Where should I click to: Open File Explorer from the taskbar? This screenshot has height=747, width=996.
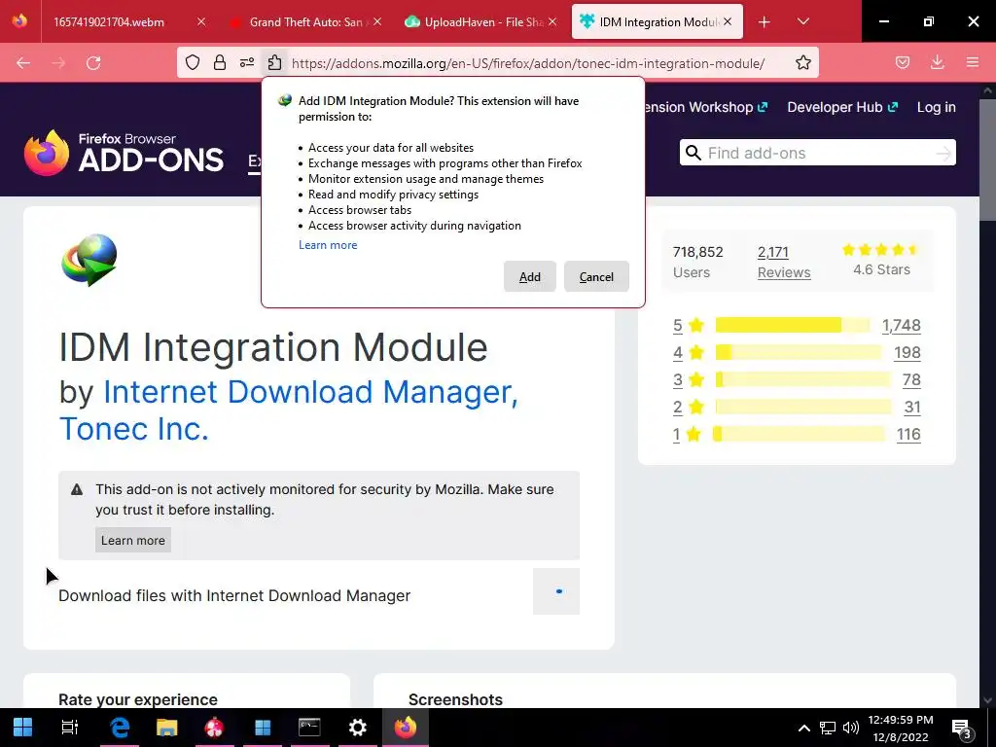(167, 727)
